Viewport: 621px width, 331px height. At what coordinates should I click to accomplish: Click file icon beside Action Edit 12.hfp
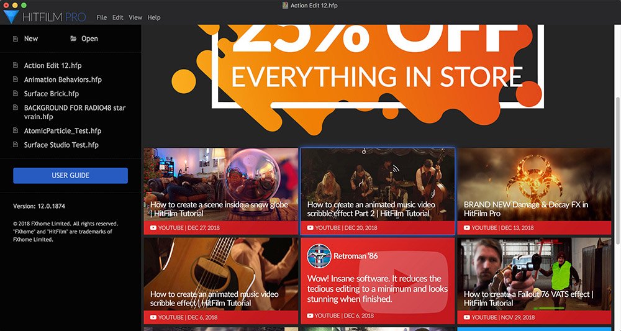[16, 65]
